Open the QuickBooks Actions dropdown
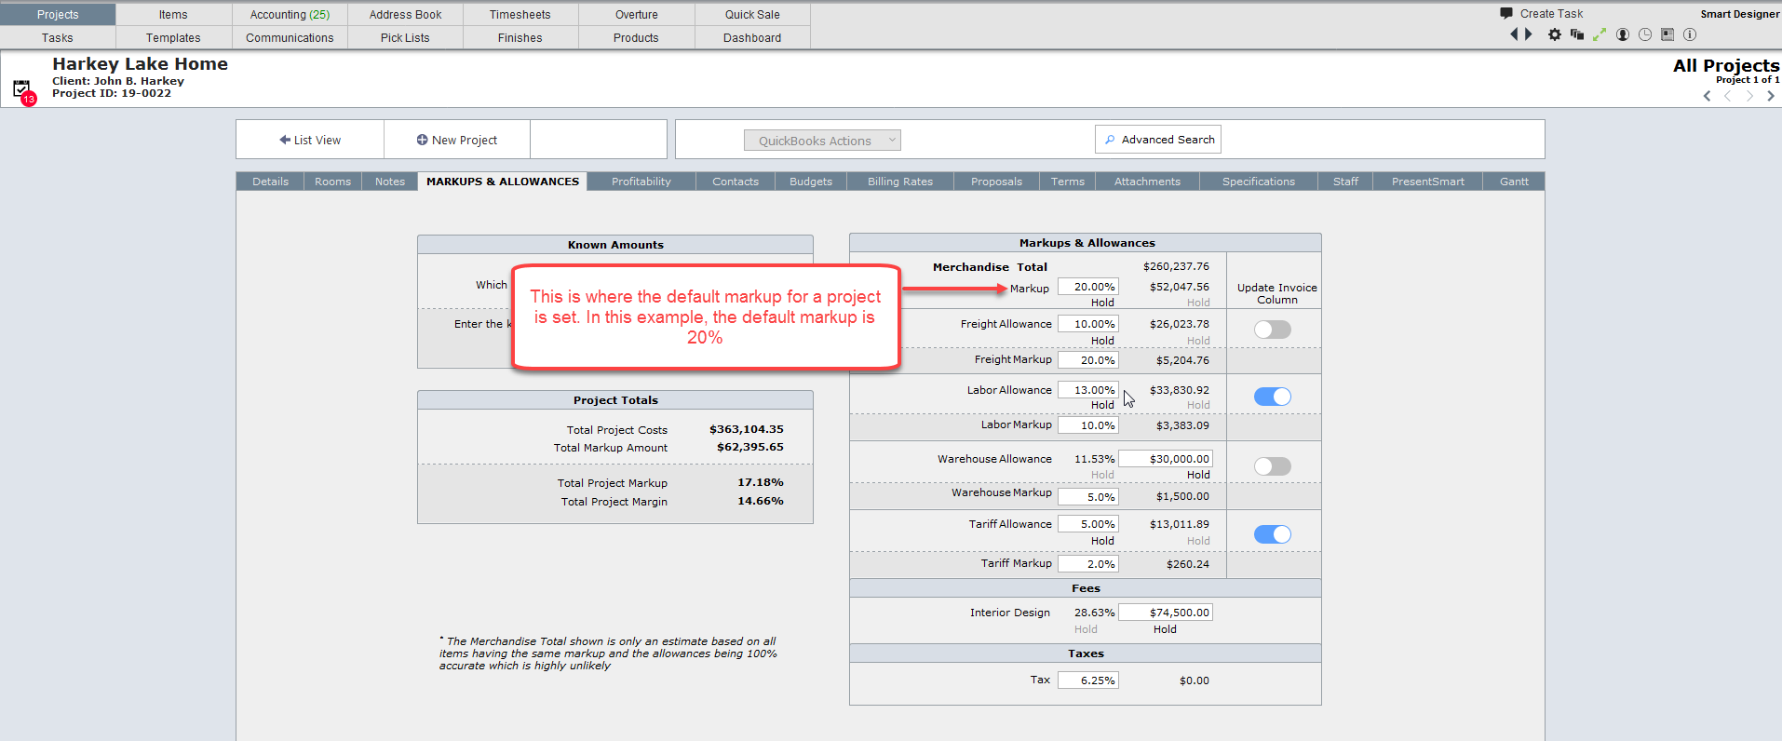The height and width of the screenshot is (741, 1782). (x=822, y=141)
